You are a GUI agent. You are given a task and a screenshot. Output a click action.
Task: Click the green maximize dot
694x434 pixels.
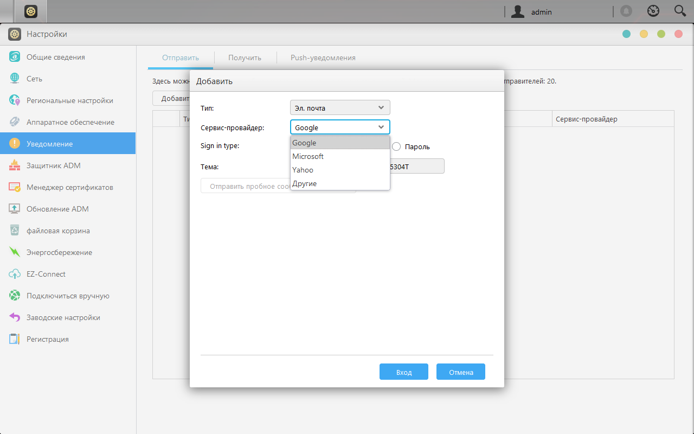(x=661, y=34)
